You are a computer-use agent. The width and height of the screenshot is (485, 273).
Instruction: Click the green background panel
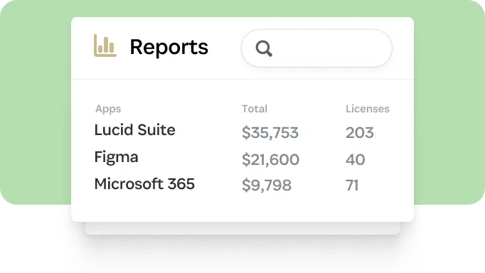[x=36, y=102]
